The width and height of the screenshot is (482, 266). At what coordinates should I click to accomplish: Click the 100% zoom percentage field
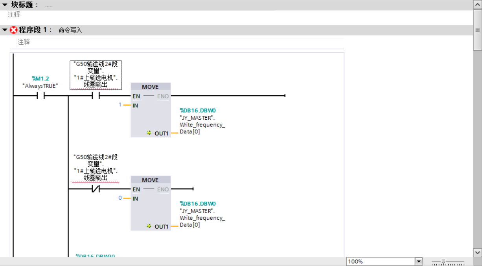tap(380, 262)
